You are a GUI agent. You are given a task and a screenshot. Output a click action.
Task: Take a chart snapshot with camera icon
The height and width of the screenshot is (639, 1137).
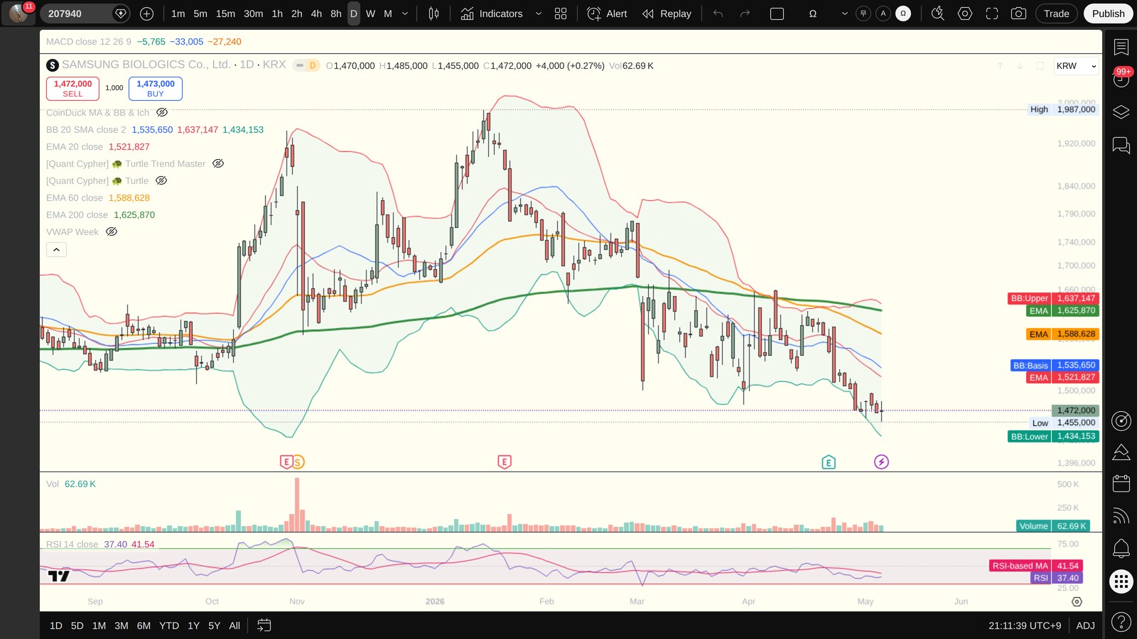[x=1018, y=13]
